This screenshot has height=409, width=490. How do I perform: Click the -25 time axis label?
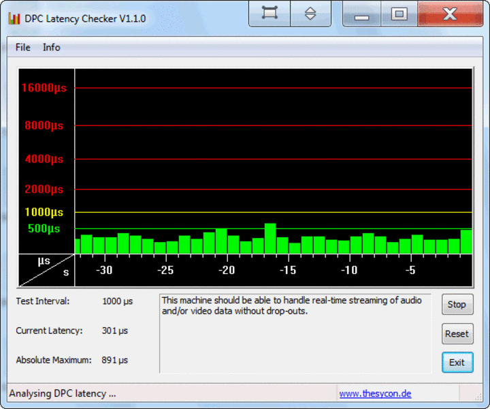pos(165,270)
